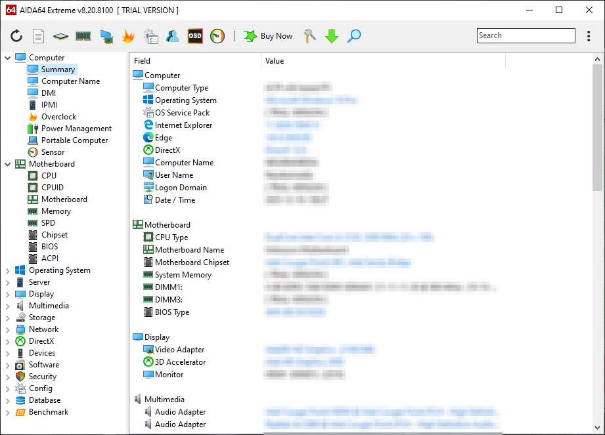Expand the Operating System tree node

click(8, 270)
